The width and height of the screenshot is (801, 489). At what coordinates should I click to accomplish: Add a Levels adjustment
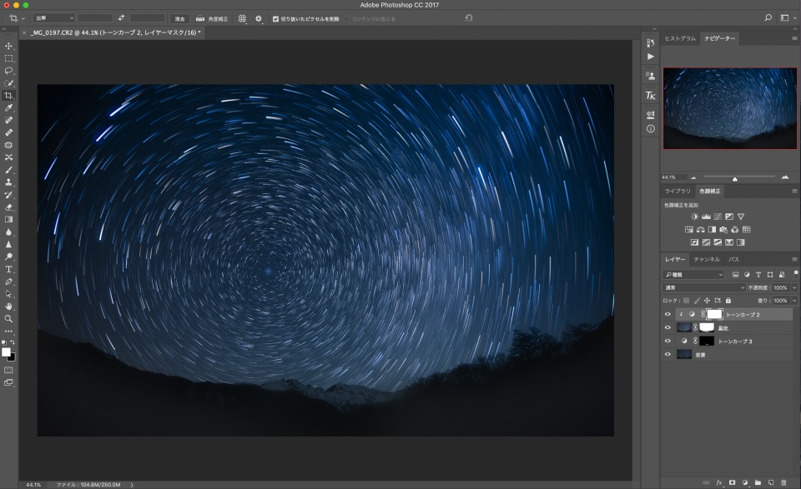pos(706,217)
